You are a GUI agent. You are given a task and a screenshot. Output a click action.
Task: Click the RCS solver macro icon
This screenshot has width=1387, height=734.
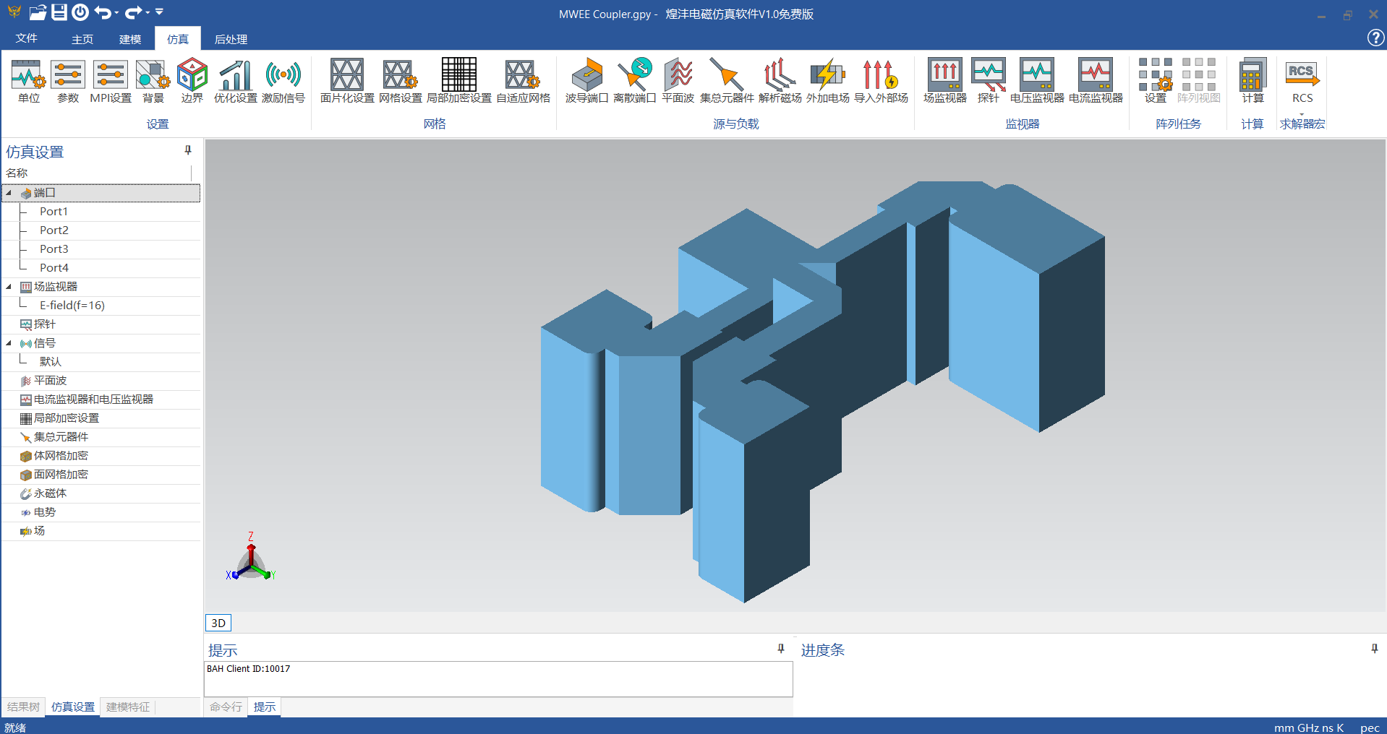pyautogui.click(x=1302, y=75)
